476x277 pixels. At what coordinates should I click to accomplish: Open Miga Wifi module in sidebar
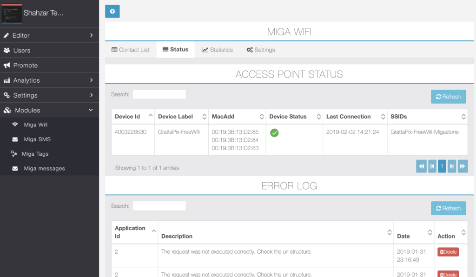click(35, 125)
